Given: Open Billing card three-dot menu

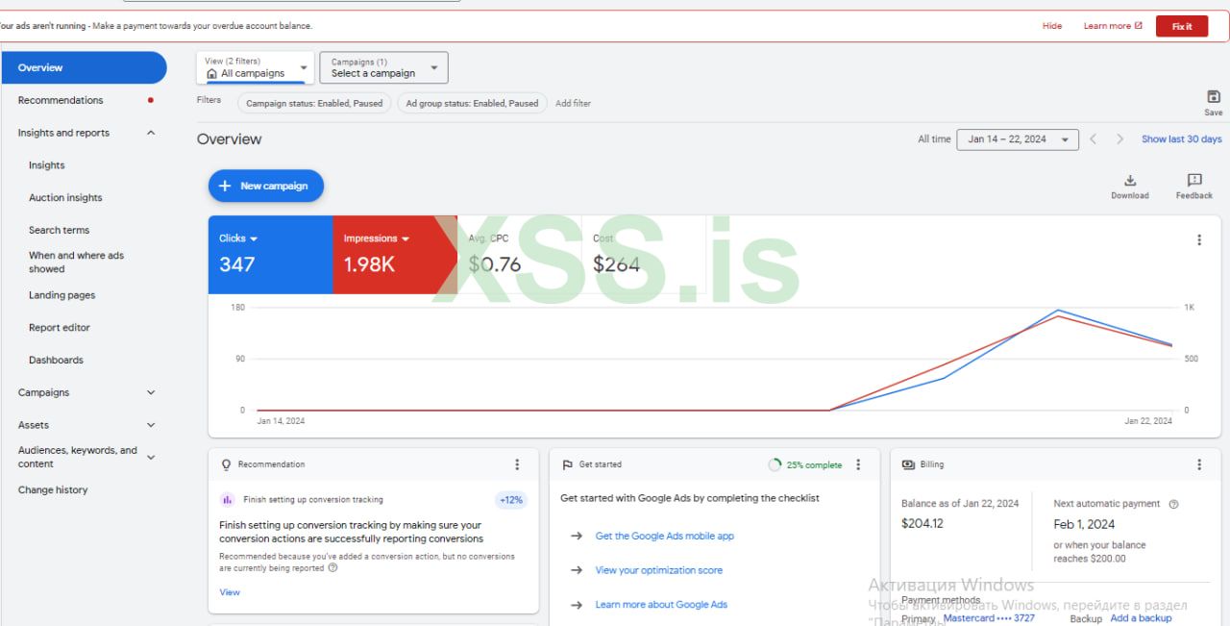Looking at the screenshot, I should coord(1199,464).
